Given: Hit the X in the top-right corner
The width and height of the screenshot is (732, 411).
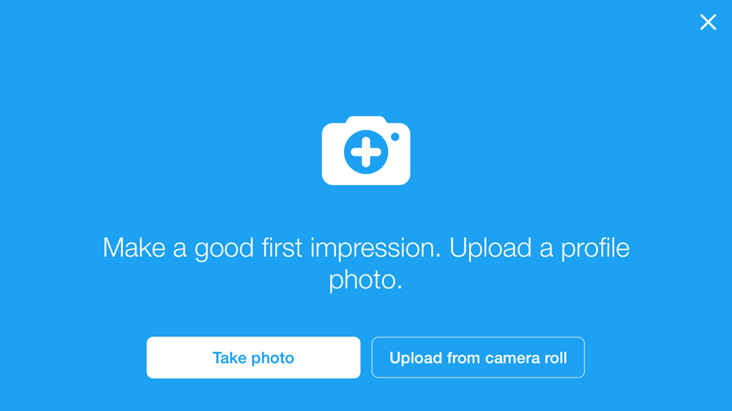Looking at the screenshot, I should click(708, 23).
